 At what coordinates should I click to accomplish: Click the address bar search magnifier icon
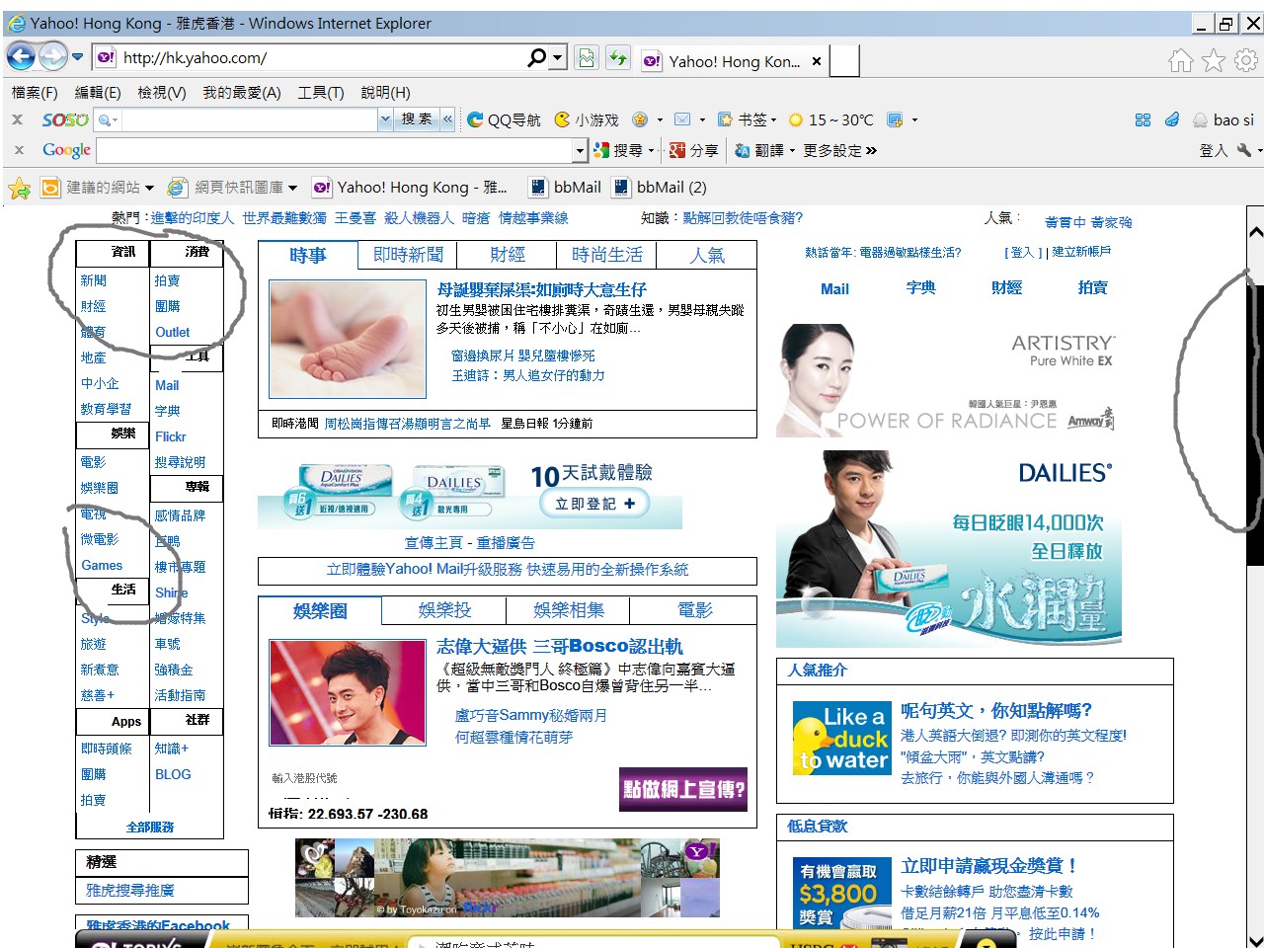pyautogui.click(x=536, y=58)
